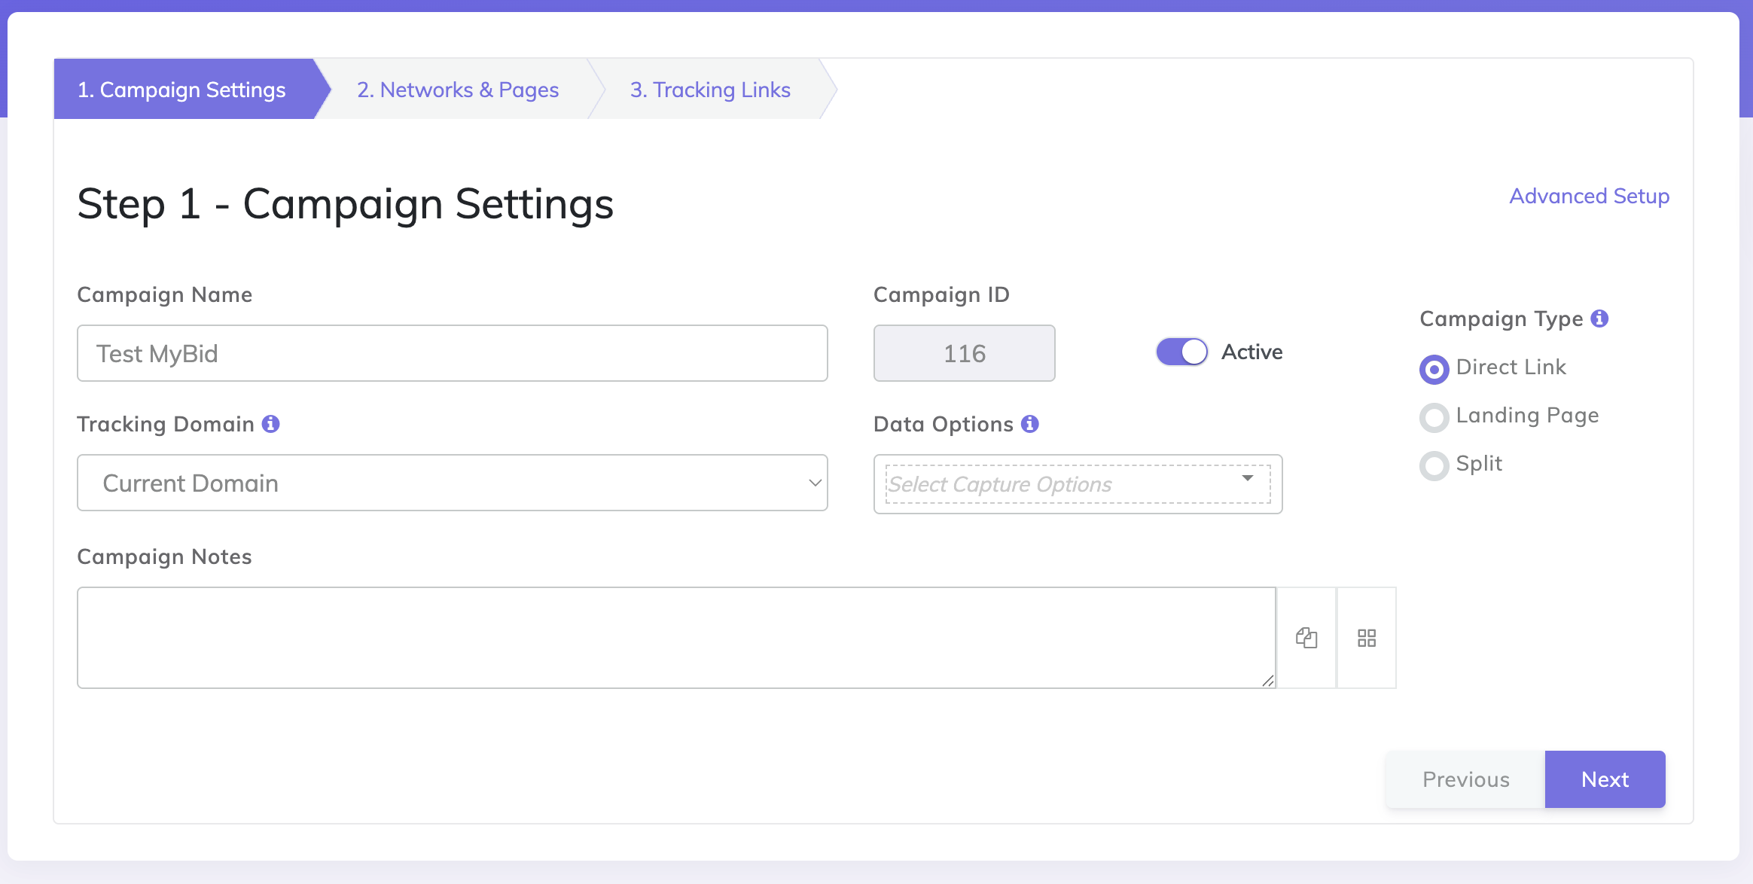Screen dimensions: 1753x884
Task: Click the Previous button
Action: (x=1465, y=779)
